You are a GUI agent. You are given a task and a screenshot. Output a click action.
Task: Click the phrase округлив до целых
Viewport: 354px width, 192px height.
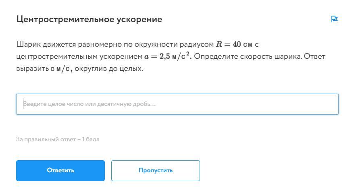click(x=109, y=68)
